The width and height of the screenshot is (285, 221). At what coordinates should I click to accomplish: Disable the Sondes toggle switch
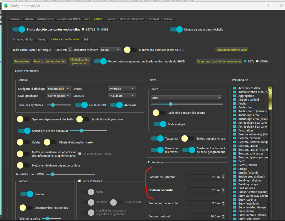(x=27, y=194)
